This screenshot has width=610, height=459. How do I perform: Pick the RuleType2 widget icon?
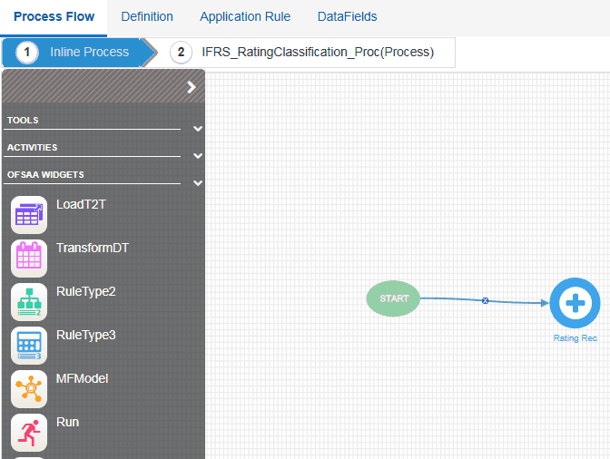click(29, 302)
